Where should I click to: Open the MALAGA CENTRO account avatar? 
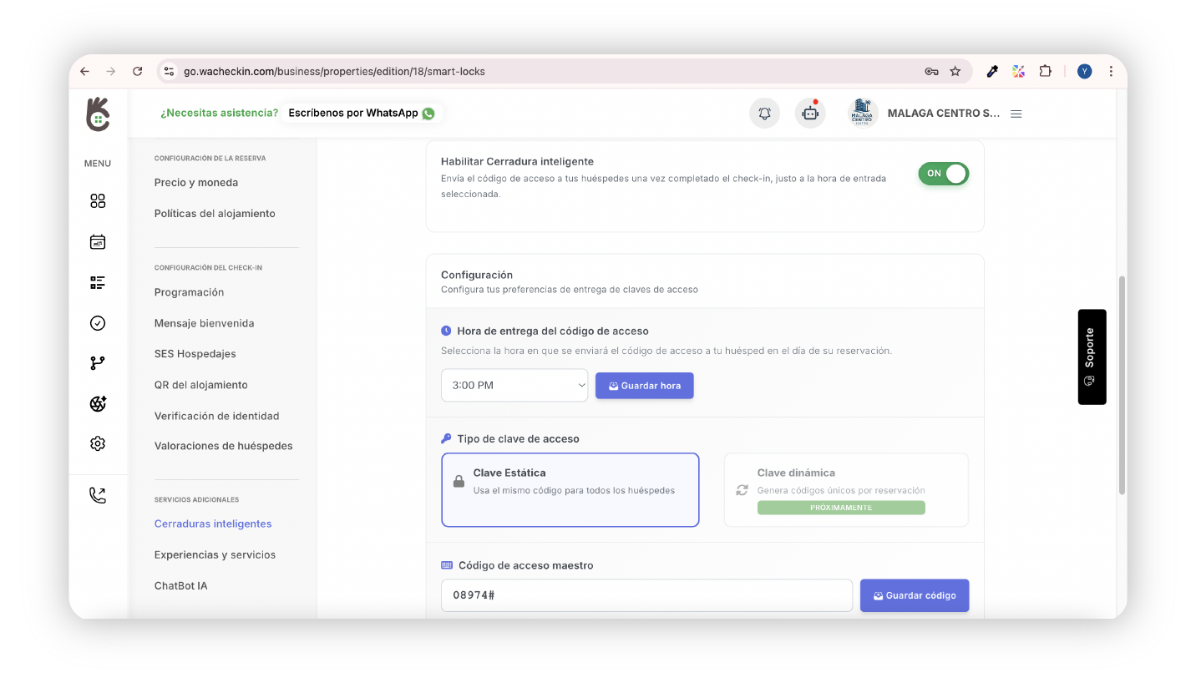tap(863, 114)
